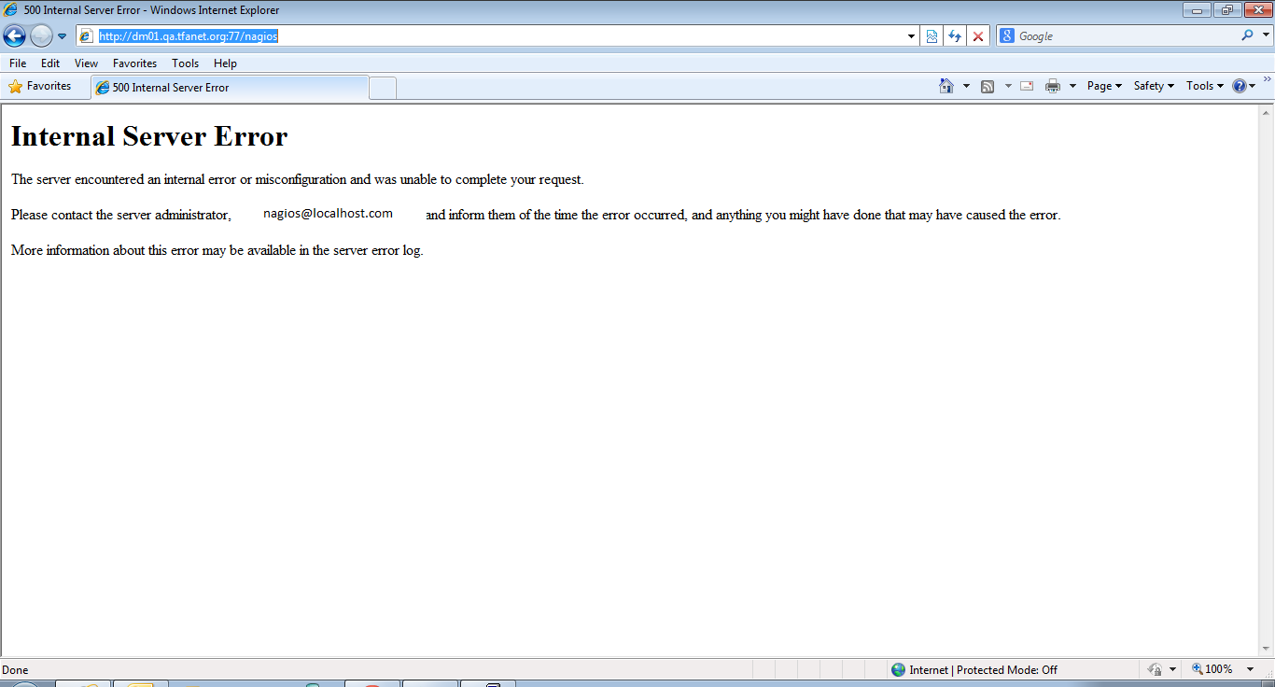1275x687 pixels.
Task: Open a new blank tab
Action: pos(383,88)
